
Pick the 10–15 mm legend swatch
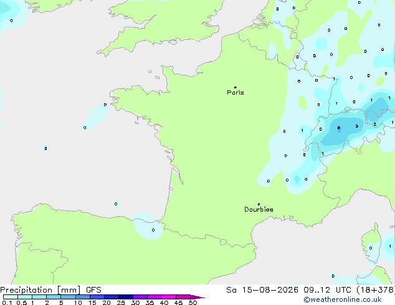coord(83,297)
